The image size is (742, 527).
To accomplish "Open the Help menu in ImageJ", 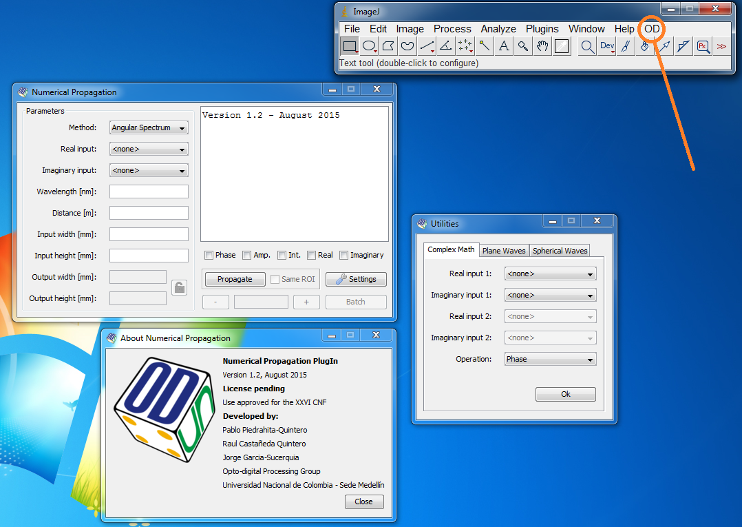I will pyautogui.click(x=624, y=29).
